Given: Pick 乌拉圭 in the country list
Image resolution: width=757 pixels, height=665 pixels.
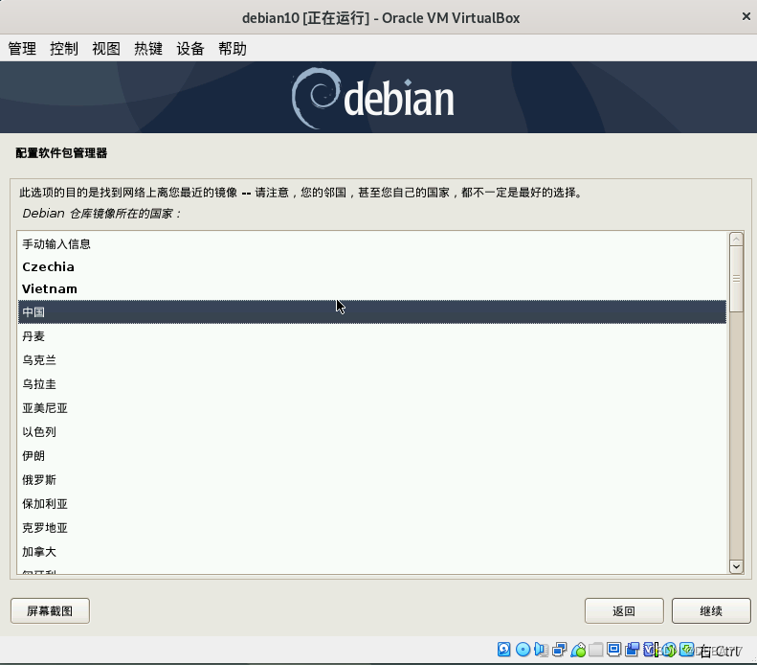Looking at the screenshot, I should 372,384.
